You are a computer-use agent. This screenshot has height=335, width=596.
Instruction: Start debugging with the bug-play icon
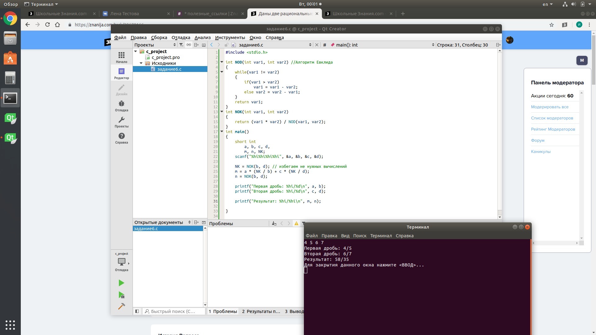pyautogui.click(x=121, y=295)
